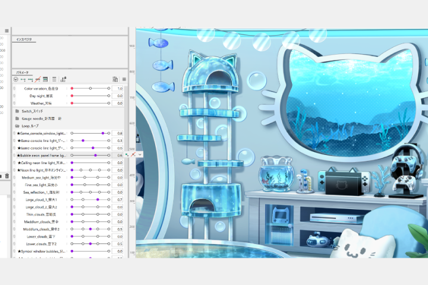
Task: Click the Meddium_clouds_雲中2 slider purple handle
Action: [x=90, y=229]
